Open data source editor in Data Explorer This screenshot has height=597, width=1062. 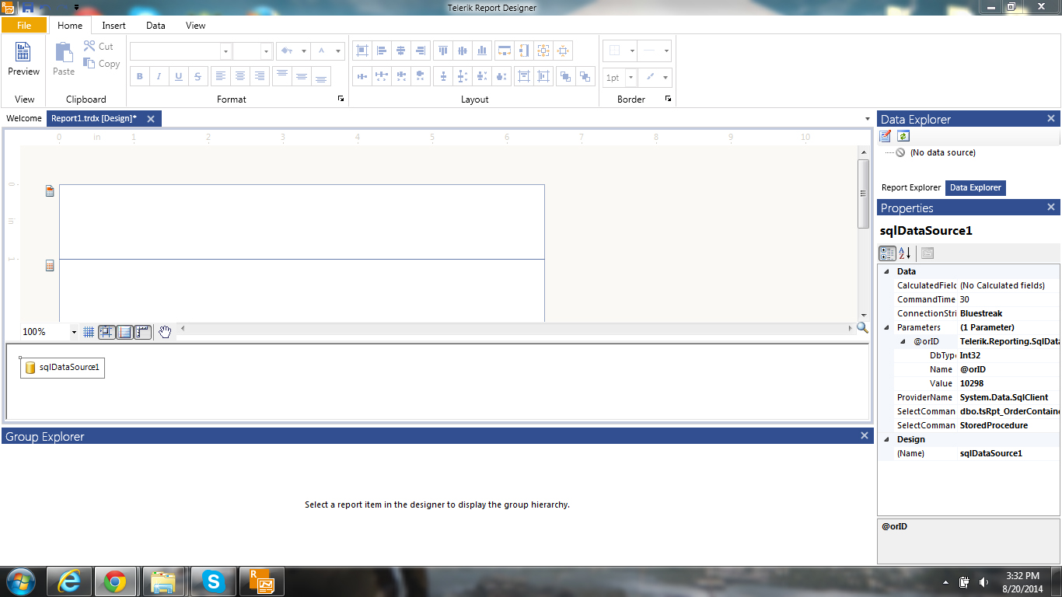point(886,136)
